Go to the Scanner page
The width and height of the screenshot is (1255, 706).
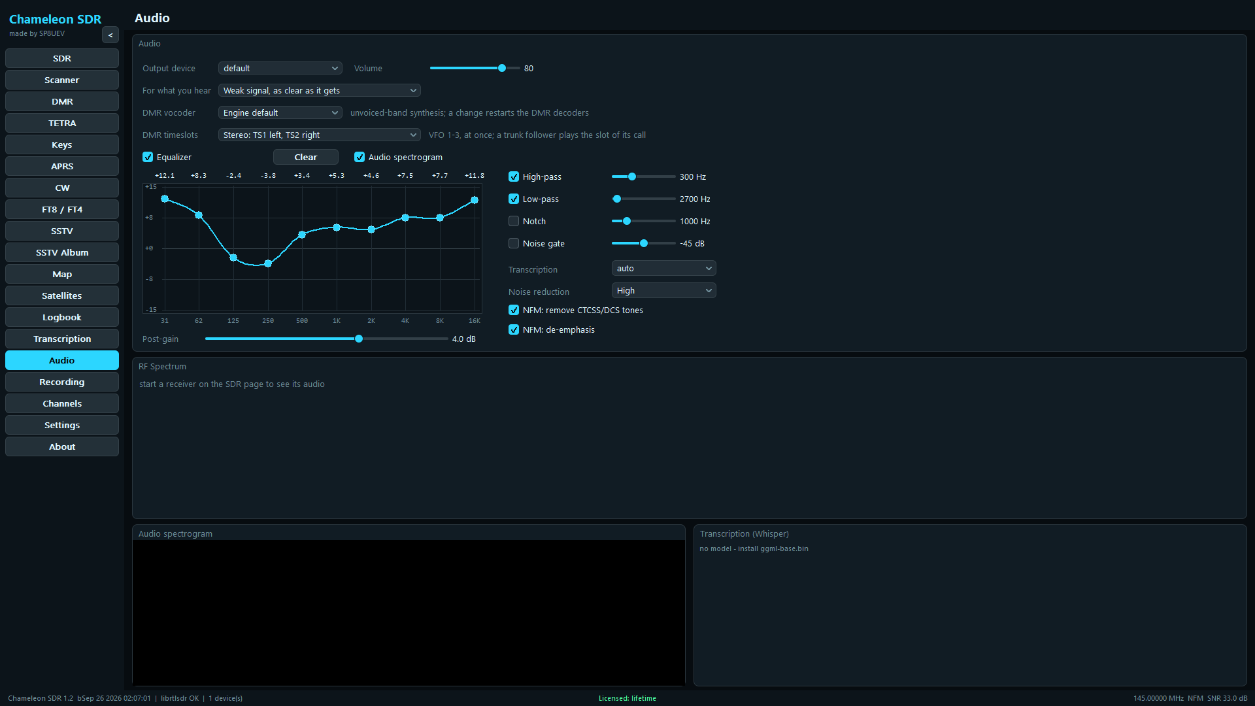click(62, 80)
